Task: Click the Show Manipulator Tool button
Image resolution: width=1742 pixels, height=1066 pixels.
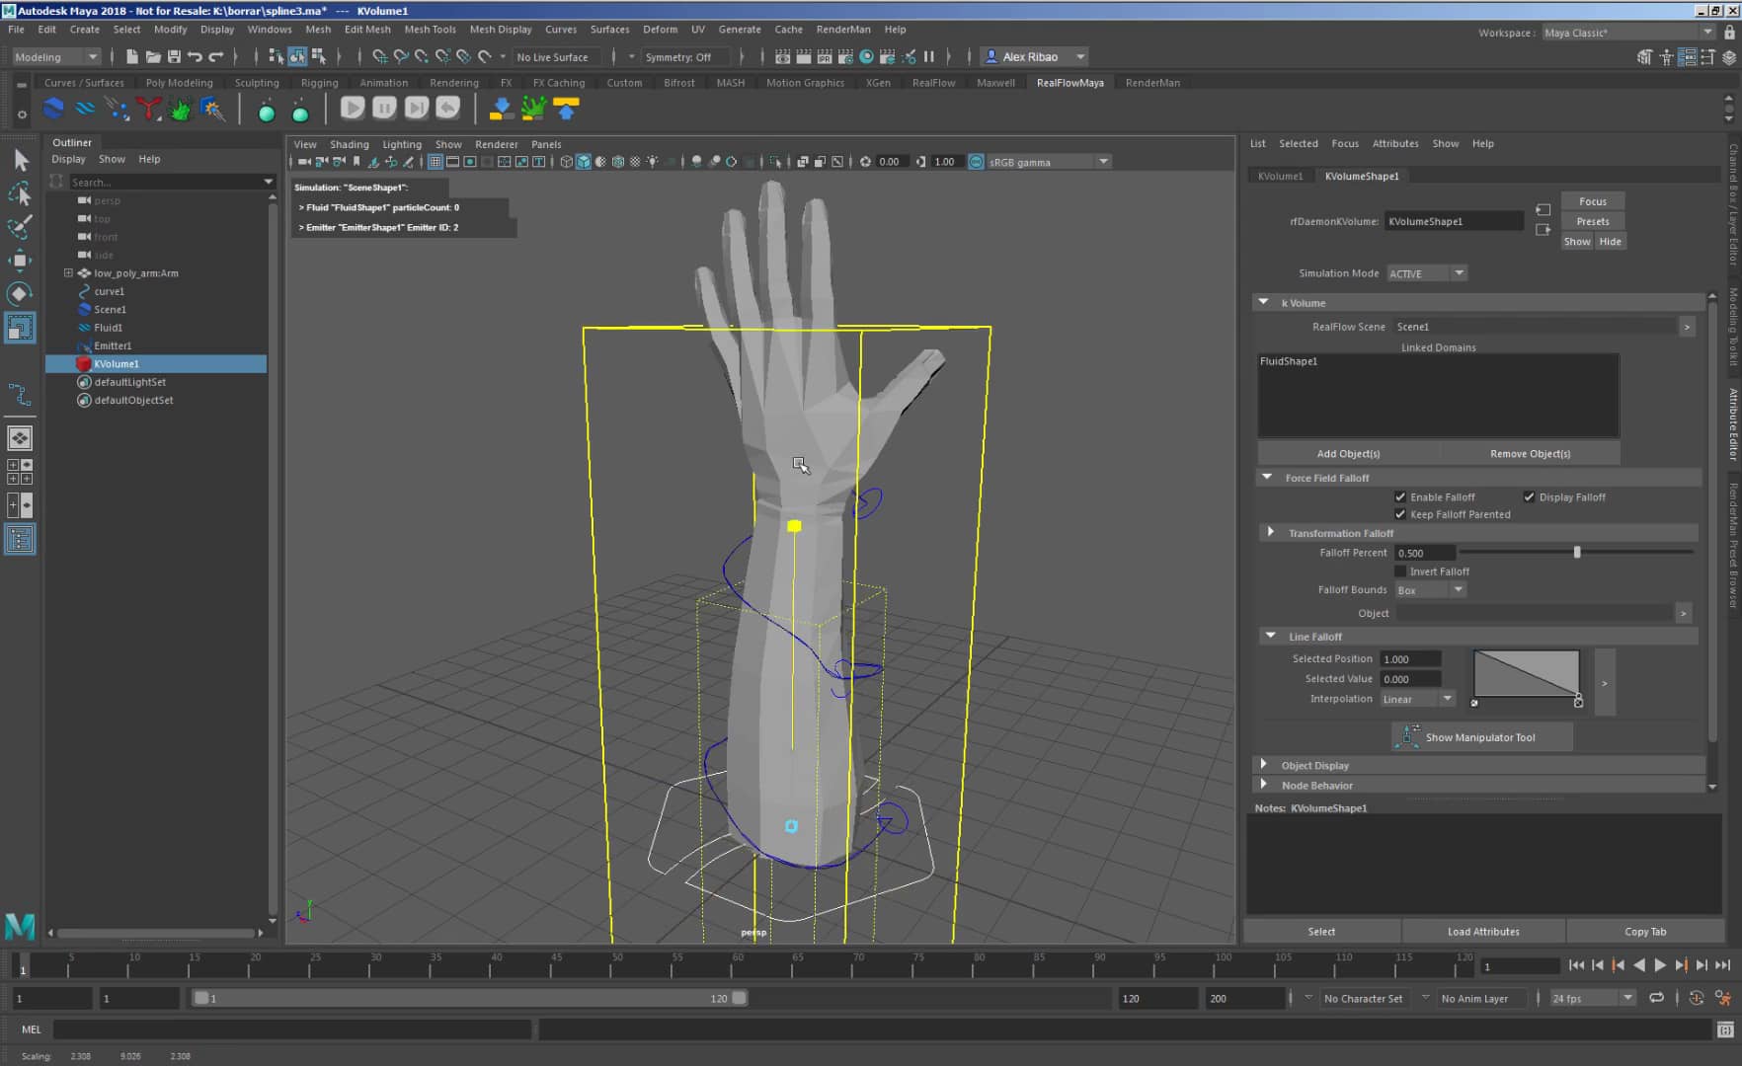Action: [1481, 736]
